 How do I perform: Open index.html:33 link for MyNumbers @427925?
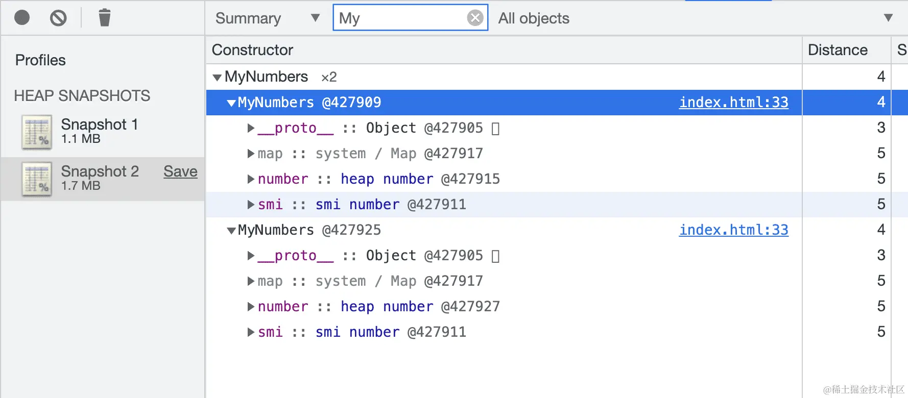point(733,230)
